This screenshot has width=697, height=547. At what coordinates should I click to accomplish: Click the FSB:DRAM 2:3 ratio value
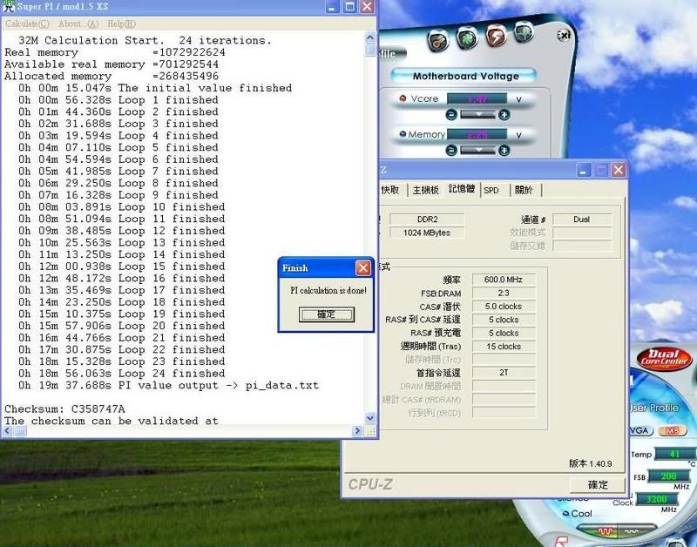(x=504, y=293)
